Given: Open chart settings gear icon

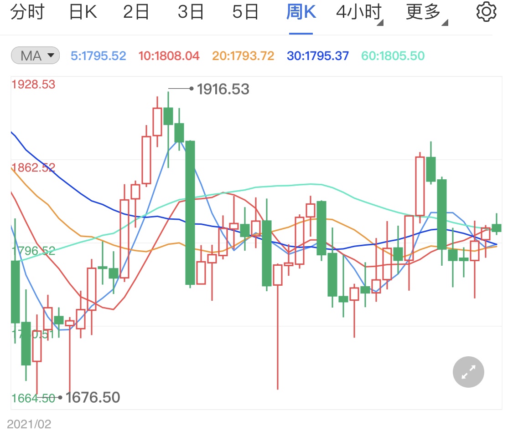Looking at the screenshot, I should click(486, 12).
